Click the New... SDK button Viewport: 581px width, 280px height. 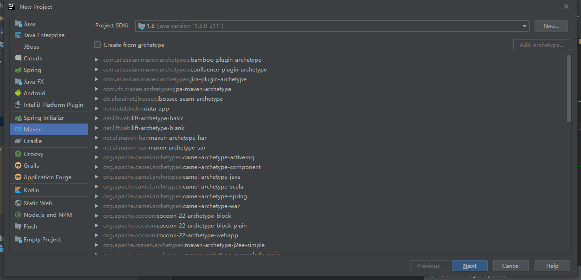[x=551, y=26]
